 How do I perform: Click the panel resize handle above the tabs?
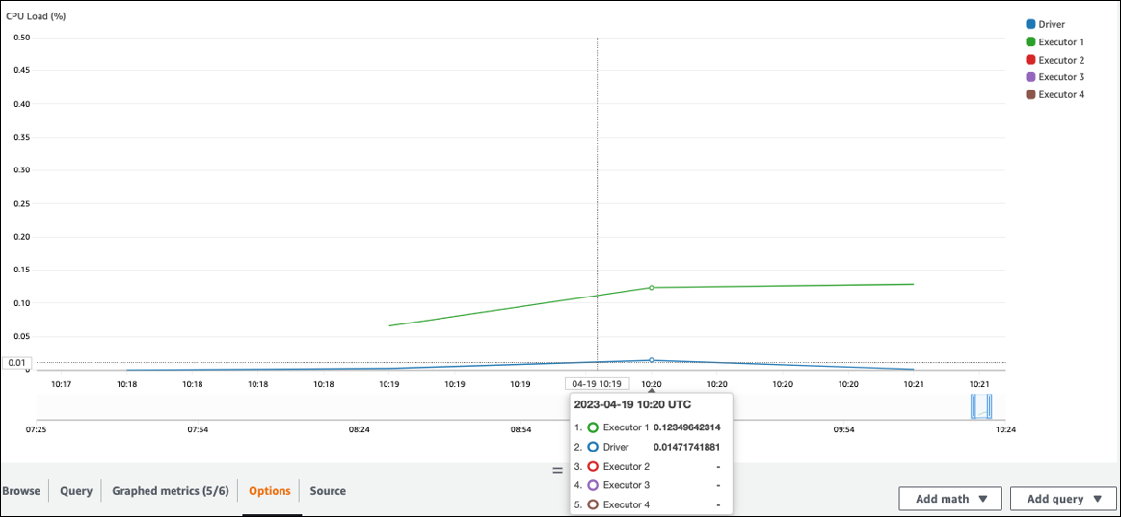[x=557, y=471]
